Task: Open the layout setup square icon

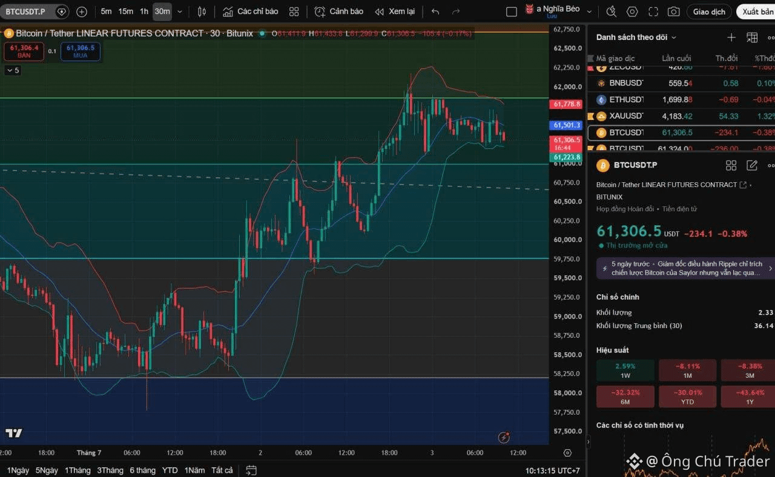Action: point(512,12)
